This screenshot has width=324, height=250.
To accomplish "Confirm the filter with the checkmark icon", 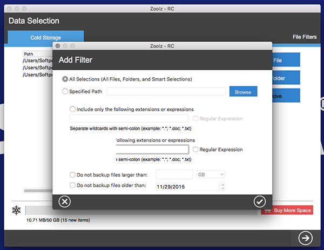I will point(260,201).
